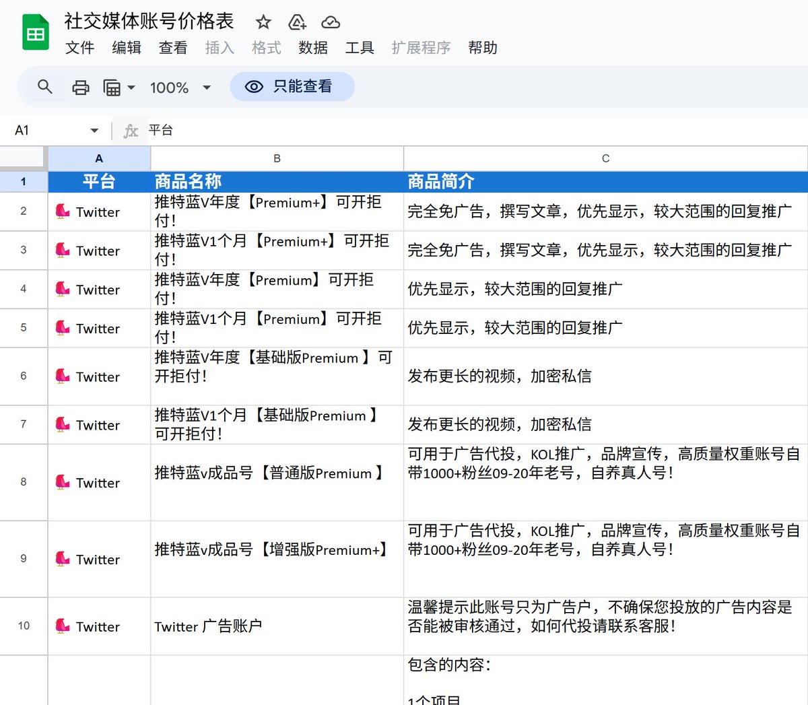808x705 pixels.
Task: Click the print icon
Action: click(x=81, y=87)
